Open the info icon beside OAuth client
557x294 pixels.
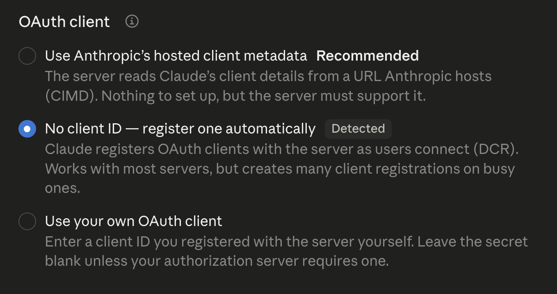[132, 21]
